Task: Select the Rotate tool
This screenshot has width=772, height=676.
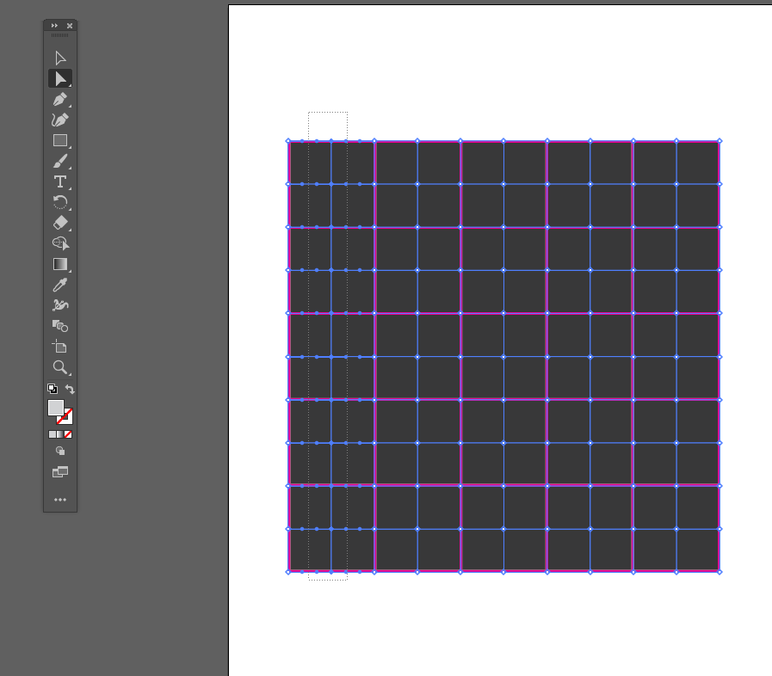Action: coord(60,202)
